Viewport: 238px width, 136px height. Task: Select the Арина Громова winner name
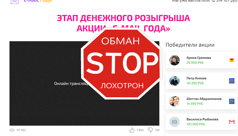[199, 58]
